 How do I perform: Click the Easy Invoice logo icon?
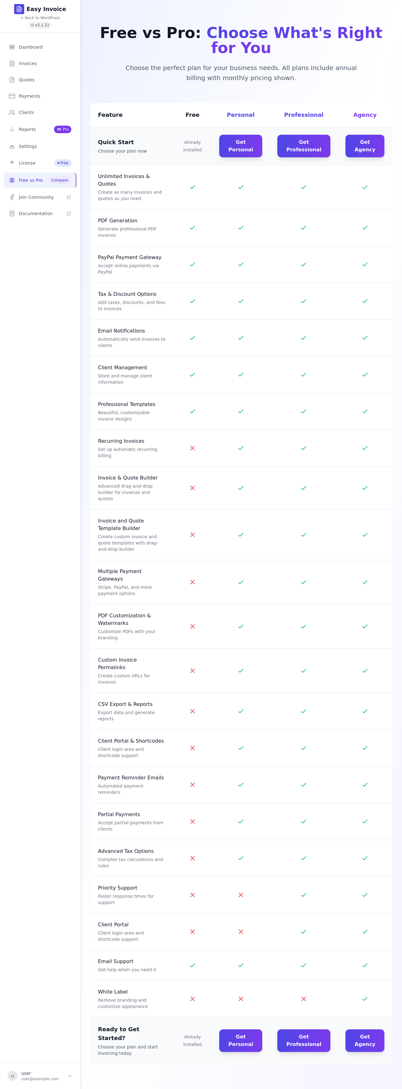pos(19,9)
